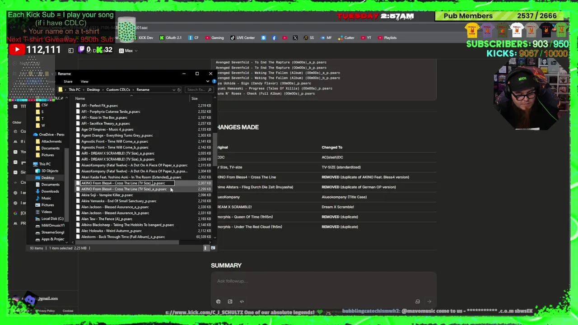Switch Explorer to details view button
This screenshot has width=578, height=325.
(x=205, y=248)
